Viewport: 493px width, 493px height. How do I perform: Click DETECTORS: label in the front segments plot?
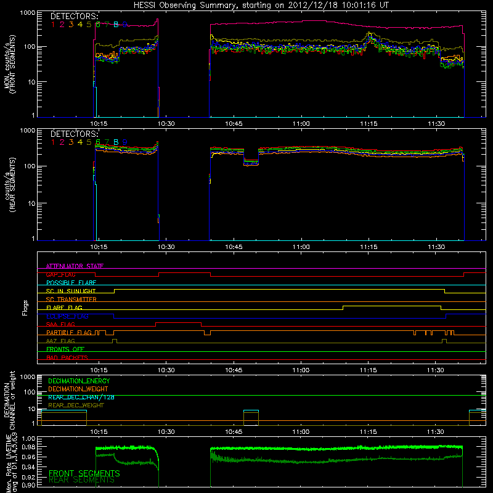coord(75,17)
